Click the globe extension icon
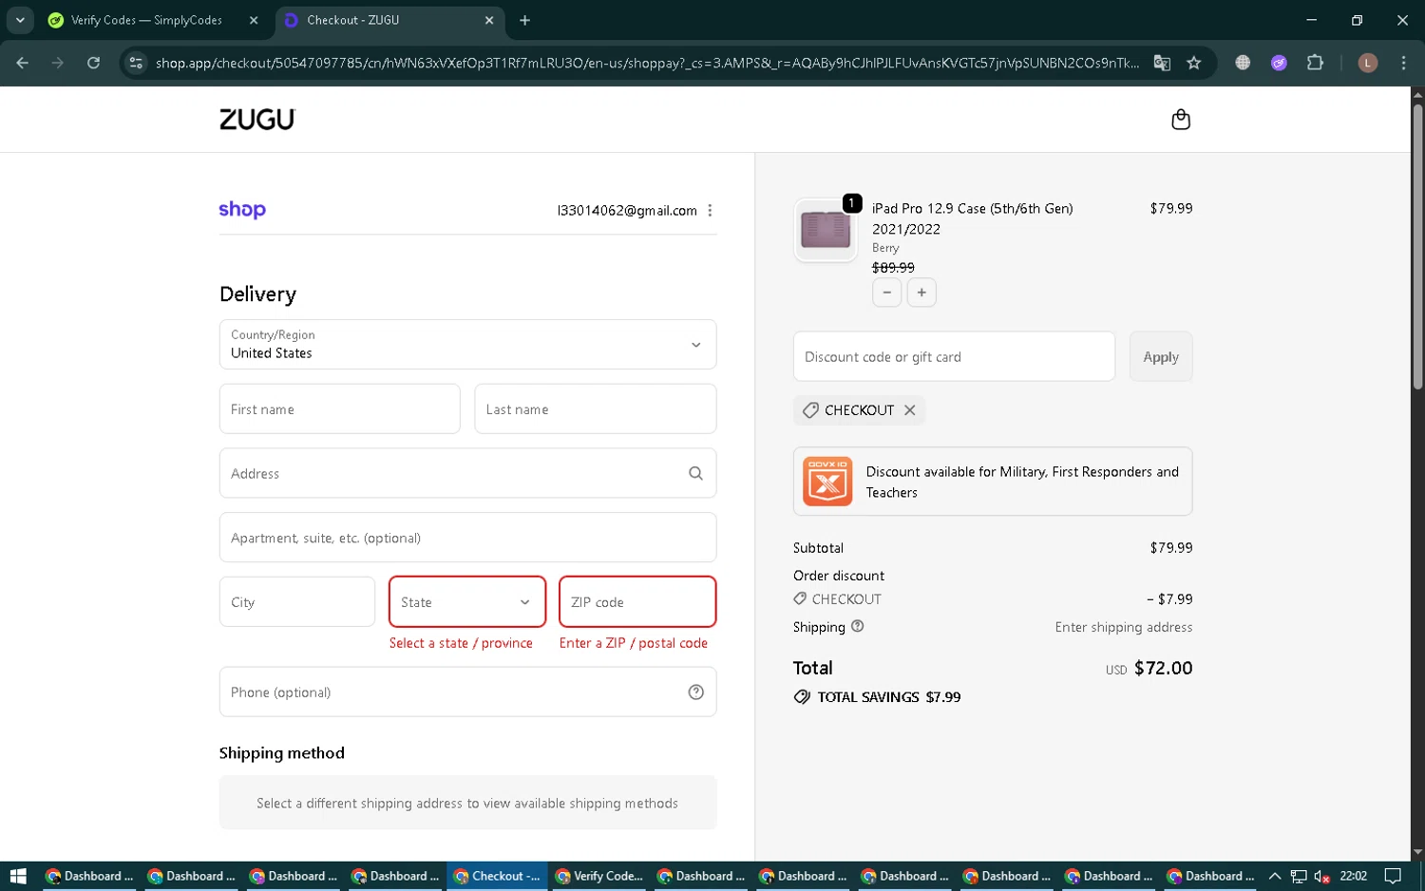This screenshot has height=891, width=1425. [x=1243, y=63]
